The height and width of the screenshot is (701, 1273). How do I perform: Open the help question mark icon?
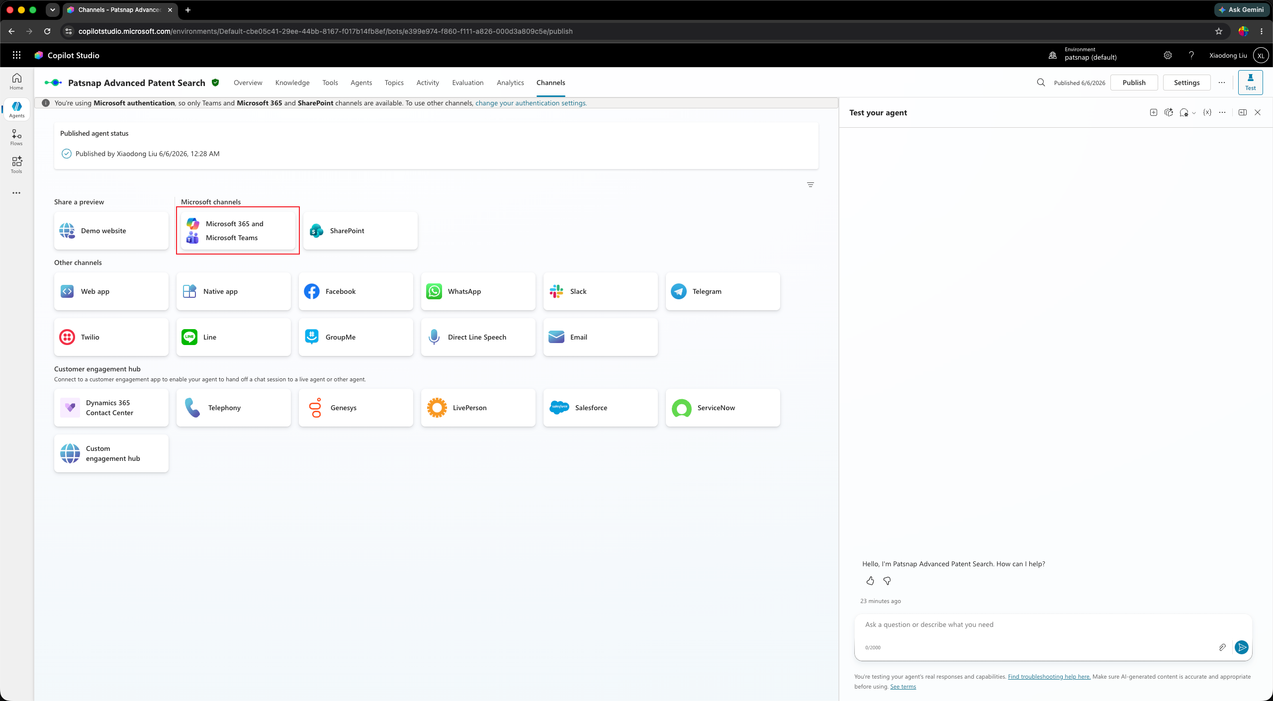pyautogui.click(x=1191, y=55)
